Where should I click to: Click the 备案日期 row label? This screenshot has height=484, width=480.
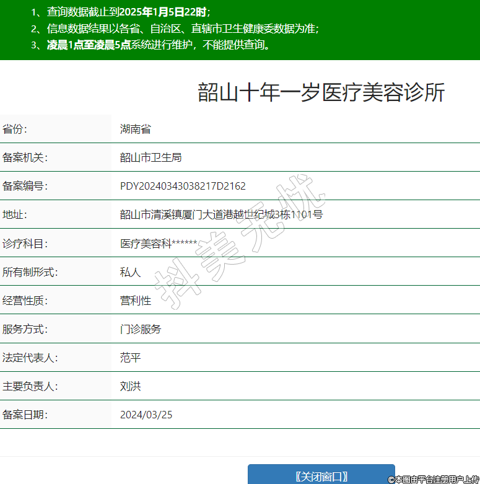pos(25,415)
